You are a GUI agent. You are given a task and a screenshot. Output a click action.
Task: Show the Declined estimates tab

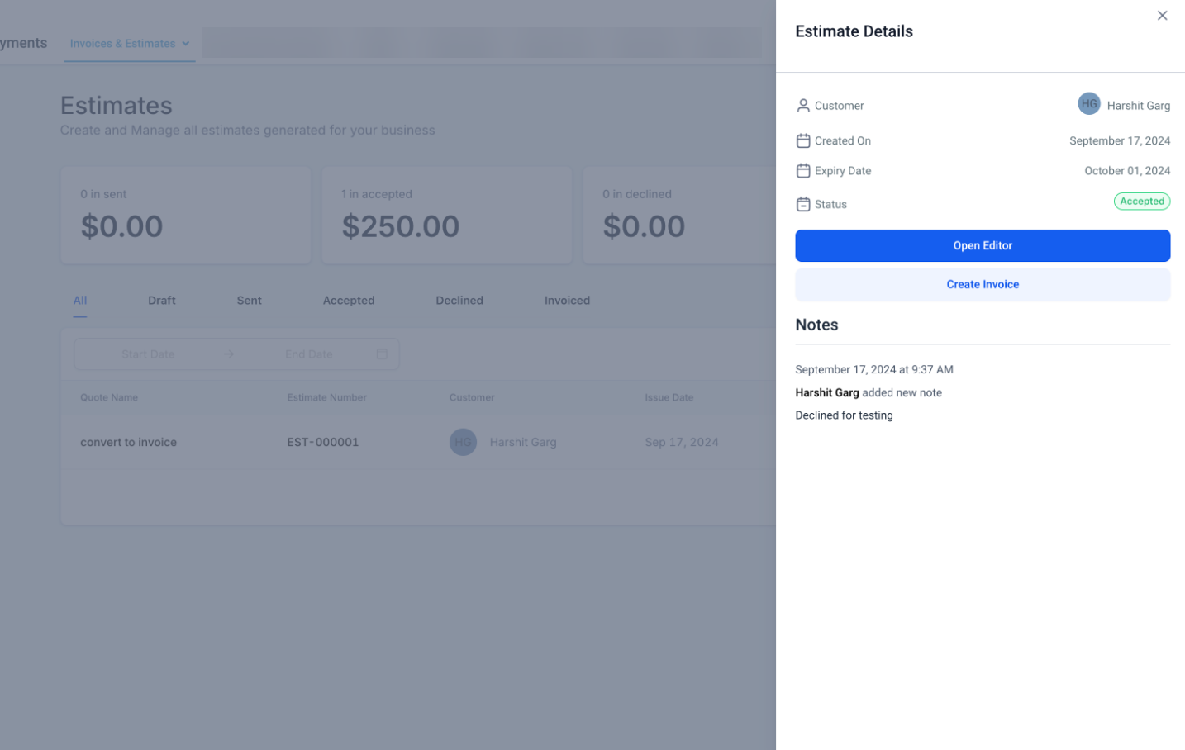coord(459,301)
